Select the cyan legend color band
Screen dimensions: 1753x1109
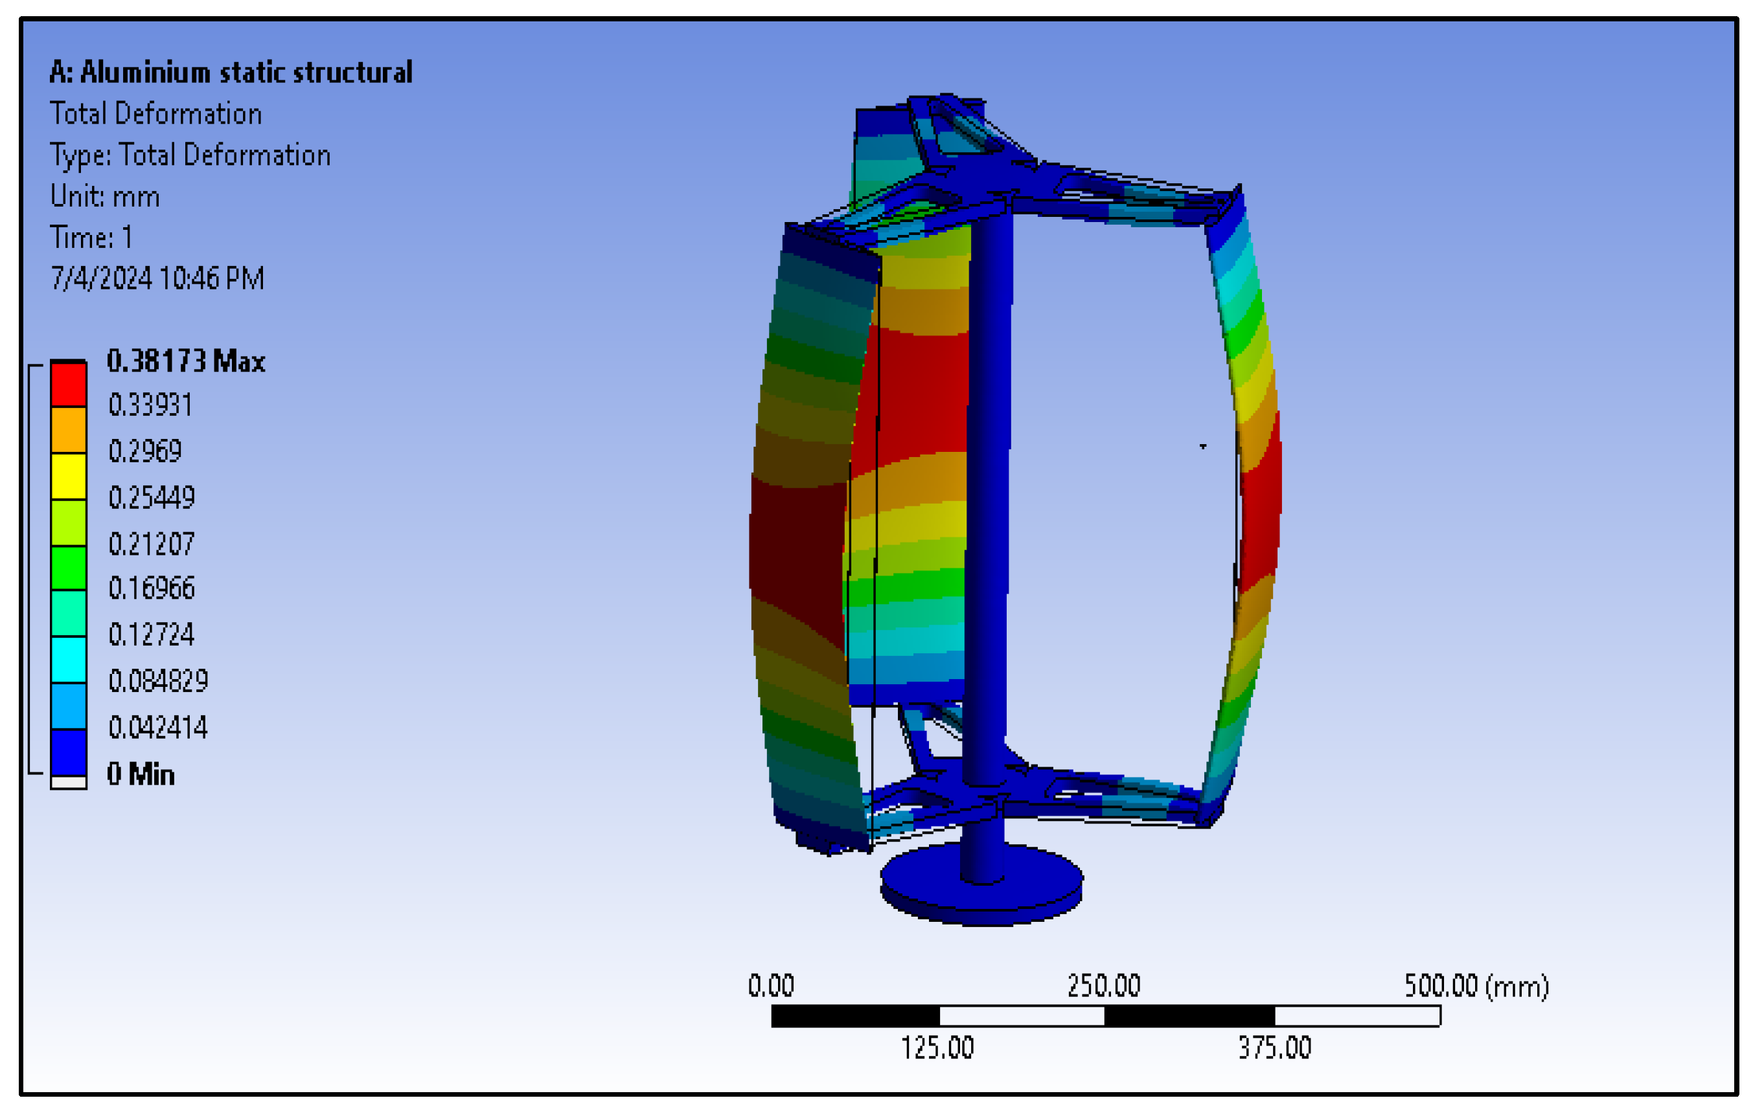click(69, 659)
